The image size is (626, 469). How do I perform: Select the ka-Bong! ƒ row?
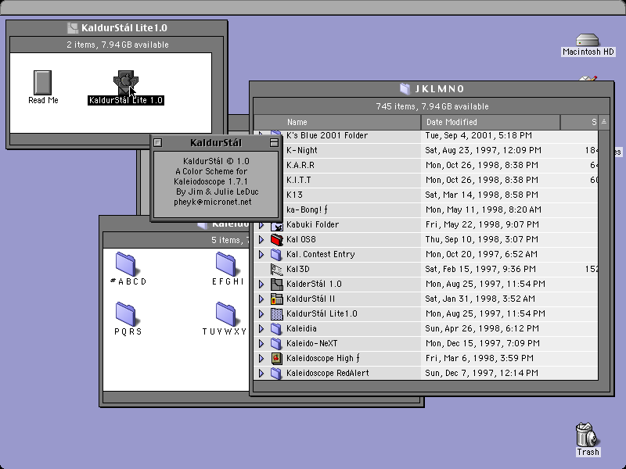(426, 209)
